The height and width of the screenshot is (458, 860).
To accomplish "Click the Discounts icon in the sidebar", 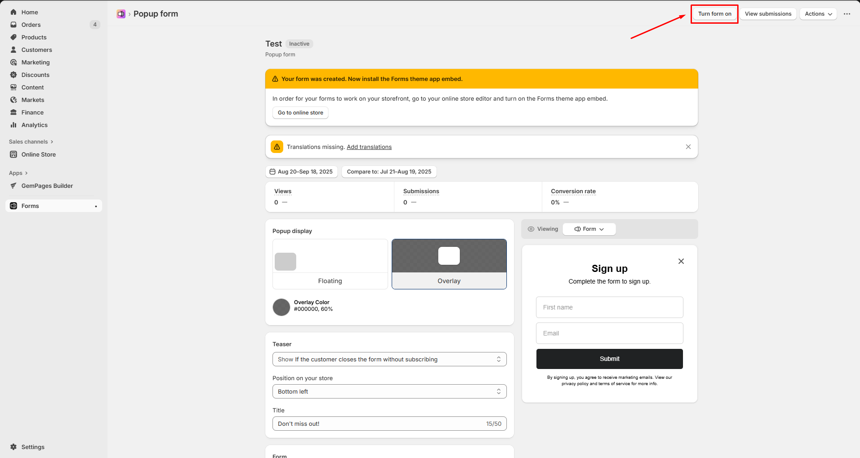I will coord(13,75).
